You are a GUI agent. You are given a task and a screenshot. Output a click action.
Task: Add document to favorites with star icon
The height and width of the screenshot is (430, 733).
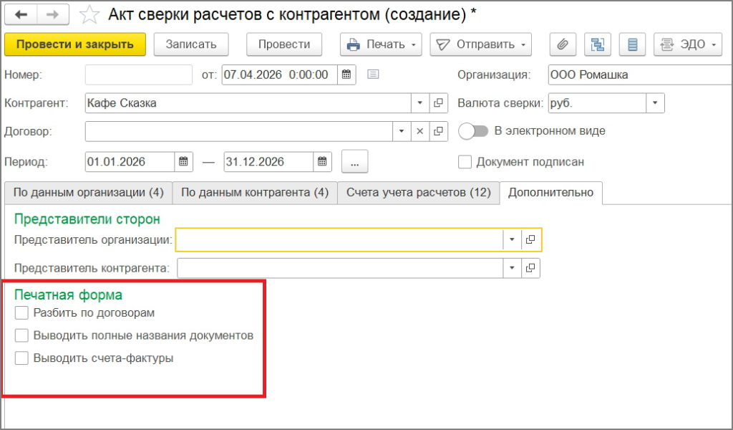[90, 14]
